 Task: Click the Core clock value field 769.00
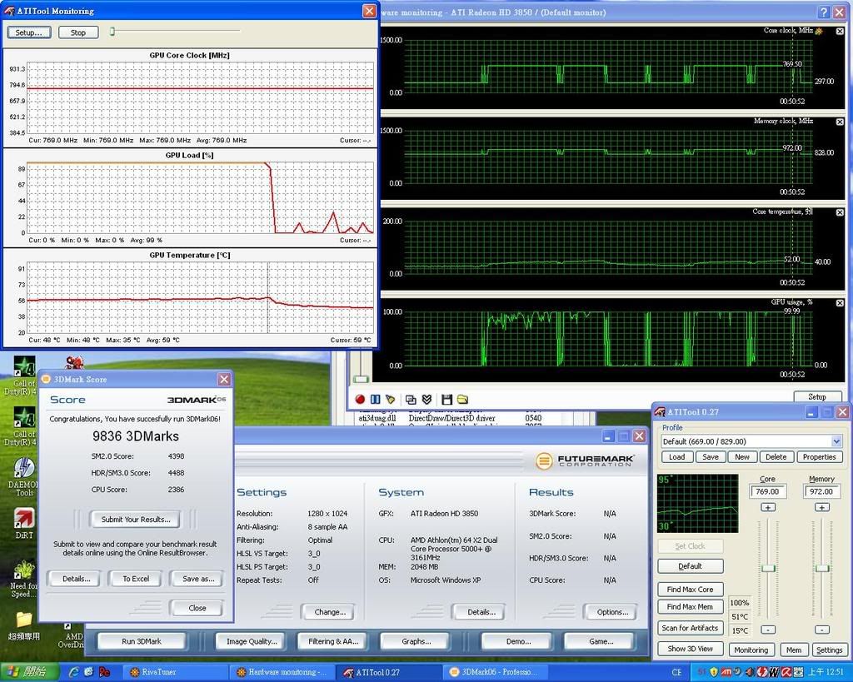767,491
